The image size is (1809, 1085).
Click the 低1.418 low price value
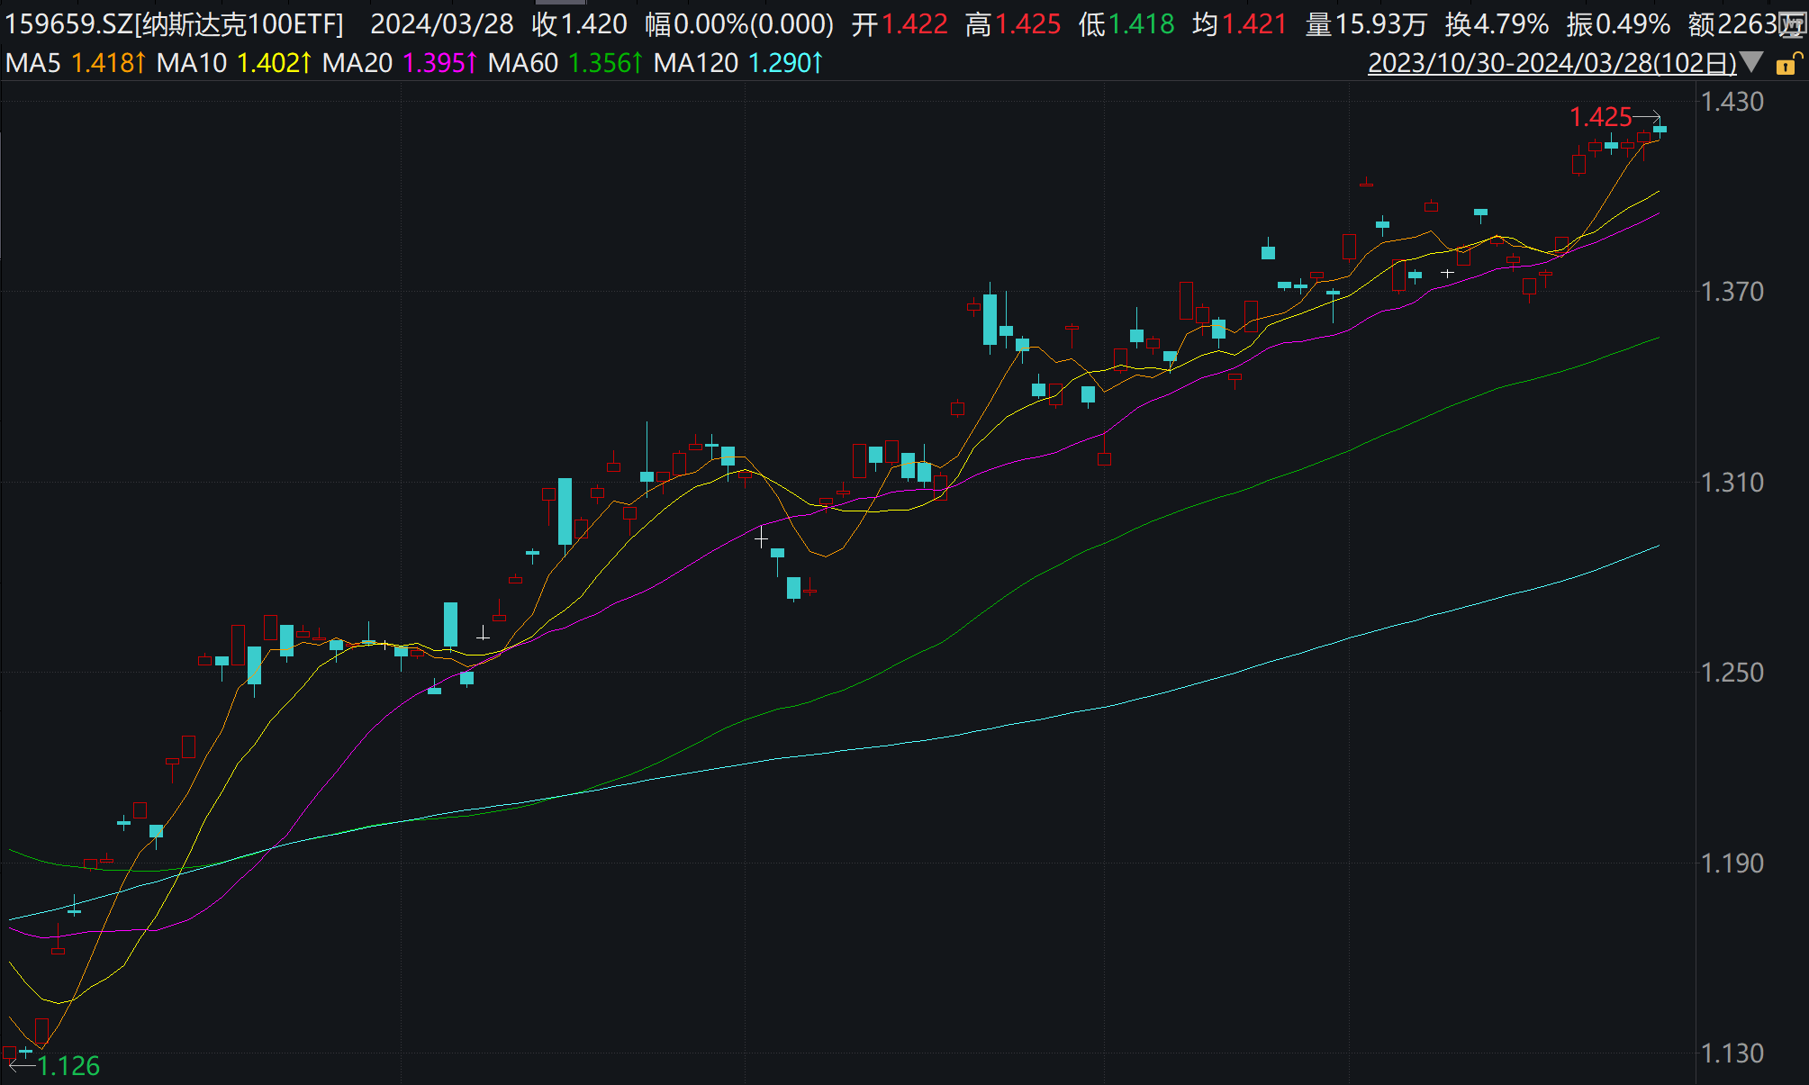pyautogui.click(x=1126, y=24)
